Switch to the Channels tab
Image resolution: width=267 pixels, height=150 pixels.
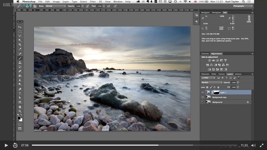point(205,74)
